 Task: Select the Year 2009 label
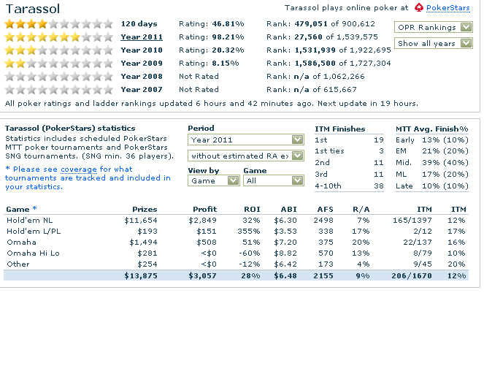pos(142,64)
